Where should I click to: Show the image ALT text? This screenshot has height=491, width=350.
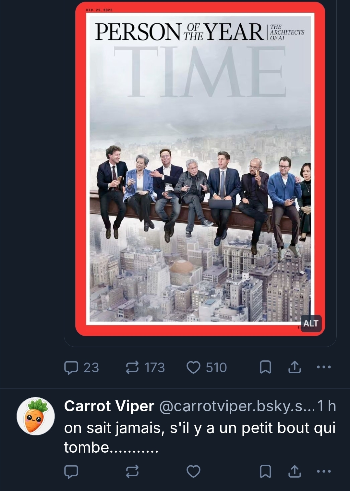311,324
